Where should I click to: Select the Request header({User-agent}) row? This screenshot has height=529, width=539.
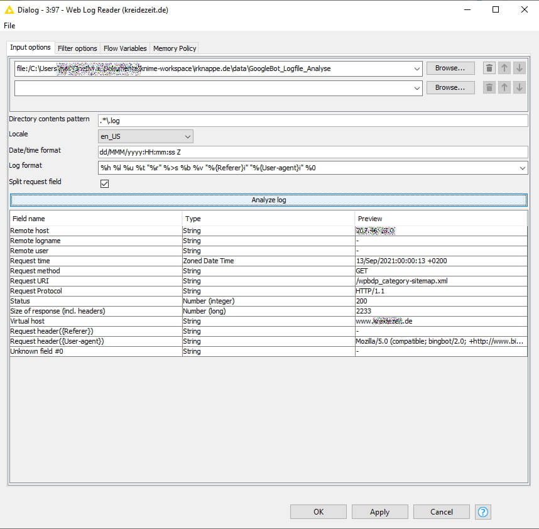click(x=268, y=341)
